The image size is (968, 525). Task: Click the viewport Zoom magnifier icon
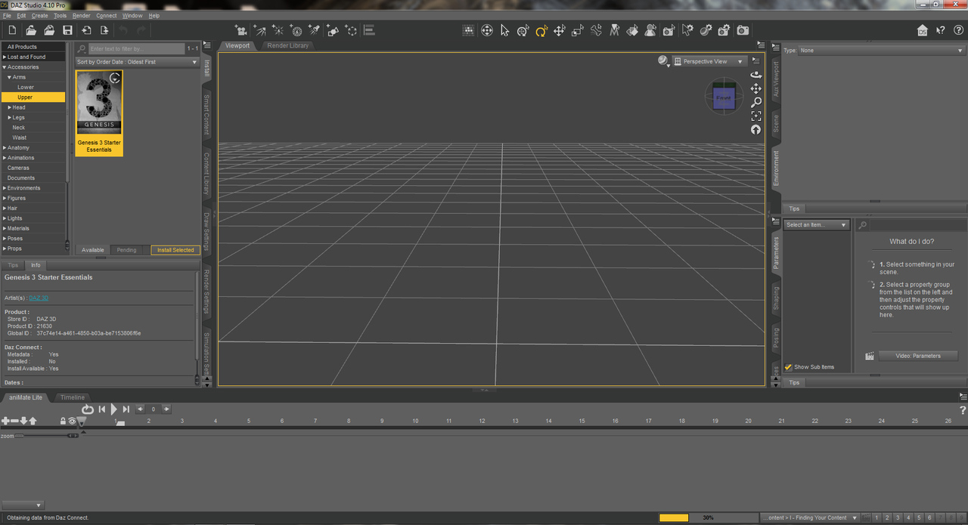coord(756,102)
